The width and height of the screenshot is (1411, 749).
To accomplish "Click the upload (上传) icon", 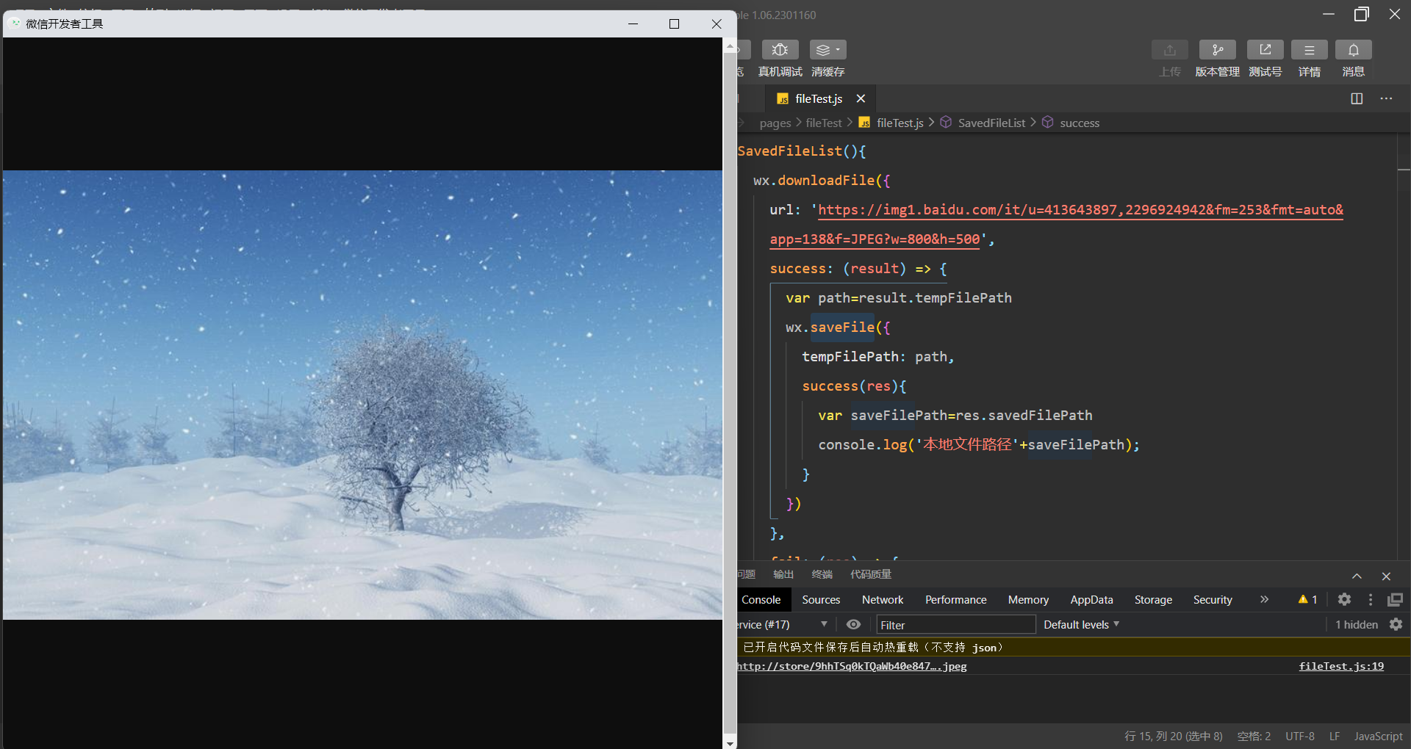I will click(x=1169, y=50).
